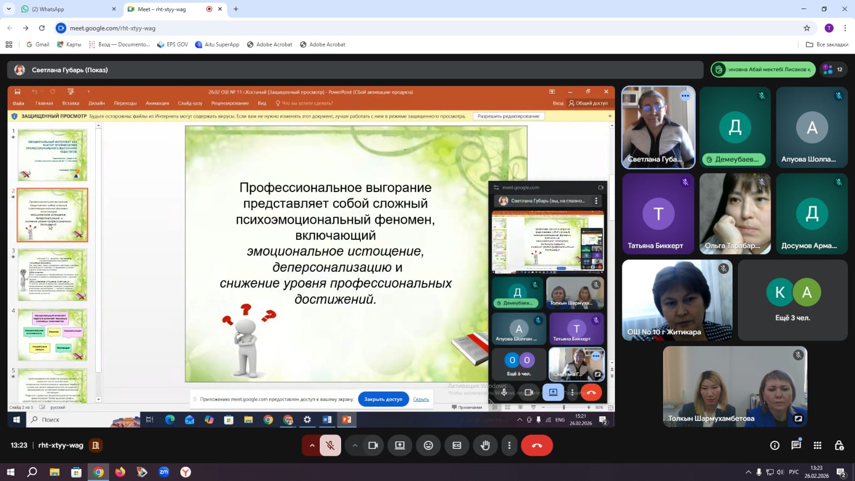Select Ольга Тарабар video tile

tap(735, 213)
